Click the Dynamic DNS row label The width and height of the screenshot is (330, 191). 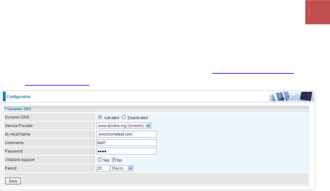17,117
